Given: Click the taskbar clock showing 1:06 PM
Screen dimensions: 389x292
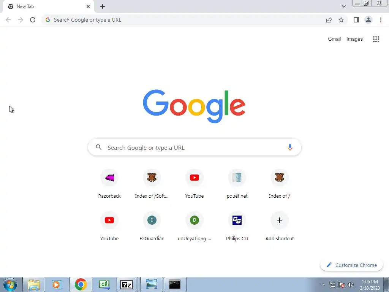Looking at the screenshot, I should click(x=370, y=285).
